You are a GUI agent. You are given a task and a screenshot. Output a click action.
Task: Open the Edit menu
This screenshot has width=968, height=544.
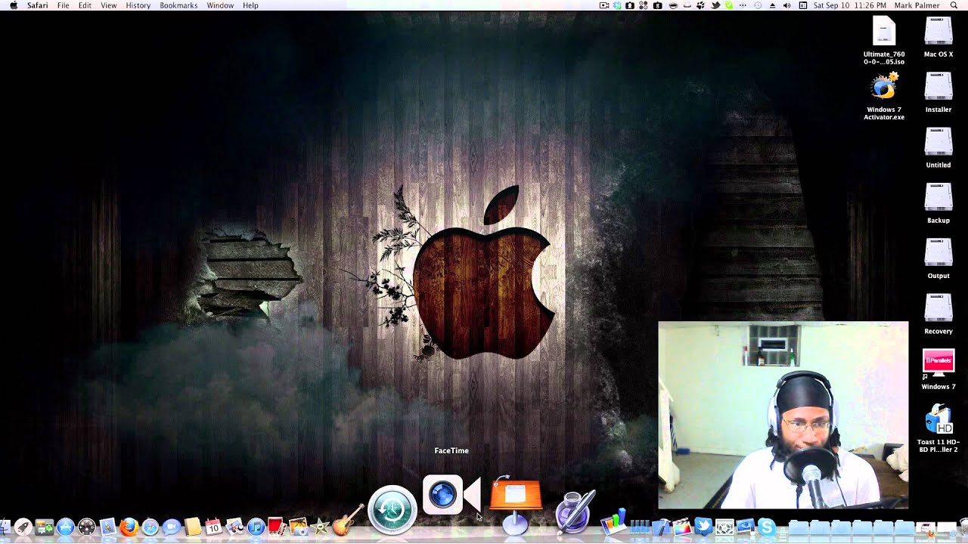85,5
